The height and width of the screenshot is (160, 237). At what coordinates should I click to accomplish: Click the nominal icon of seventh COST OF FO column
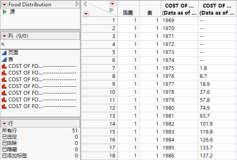click(4, 106)
